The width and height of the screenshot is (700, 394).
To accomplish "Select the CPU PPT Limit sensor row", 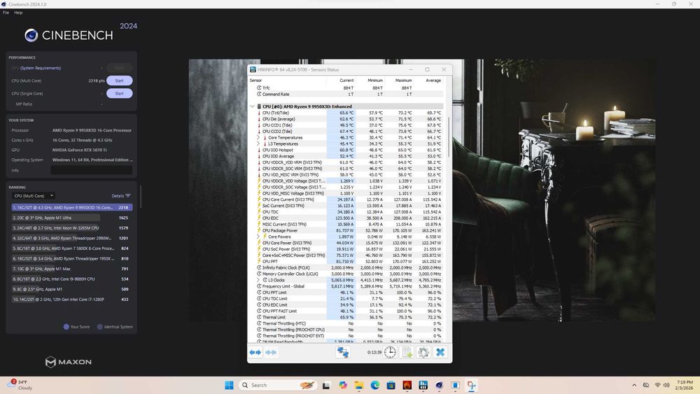I will (x=346, y=293).
